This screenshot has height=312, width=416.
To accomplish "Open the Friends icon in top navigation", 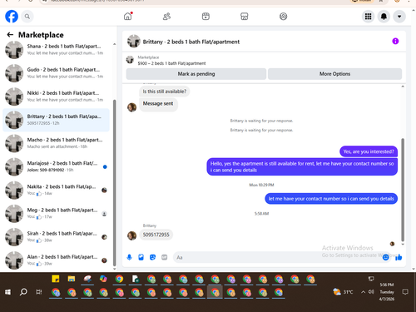I will pyautogui.click(x=166, y=17).
